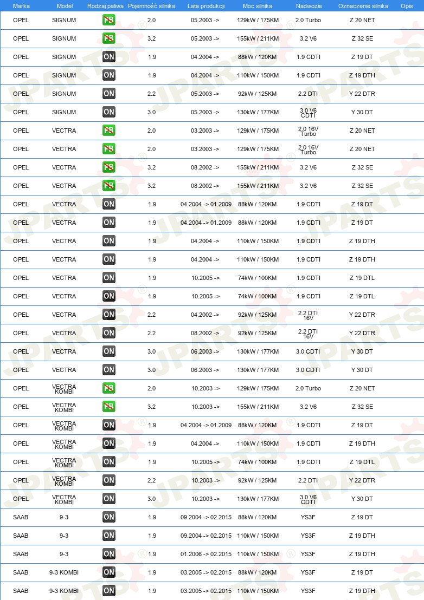Image resolution: width=424 pixels, height=600 pixels.
Task: Select '04.2002 ->' production date cell
Action: (x=205, y=315)
